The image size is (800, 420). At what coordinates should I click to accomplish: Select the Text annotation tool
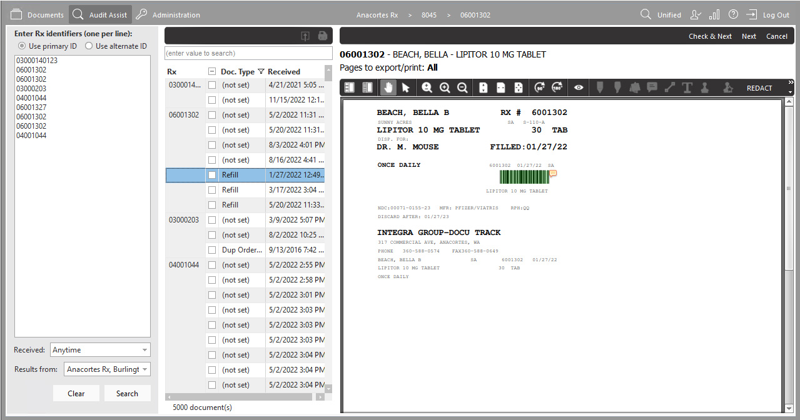[687, 87]
